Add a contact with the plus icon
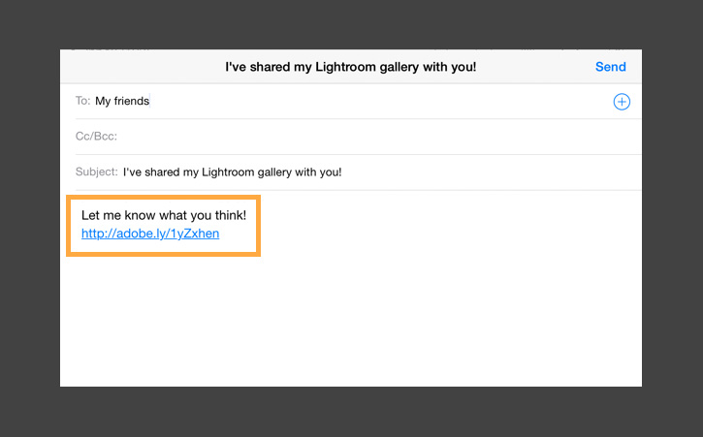This screenshot has width=703, height=437. point(622,102)
